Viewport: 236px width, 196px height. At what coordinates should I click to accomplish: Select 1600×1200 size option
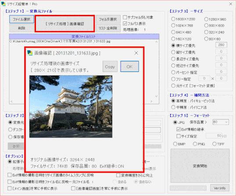173,19
